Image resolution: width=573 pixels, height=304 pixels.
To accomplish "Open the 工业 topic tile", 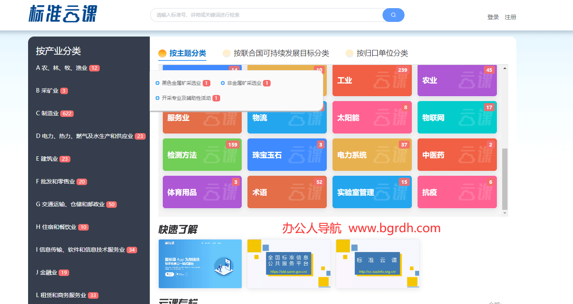I will (372, 80).
